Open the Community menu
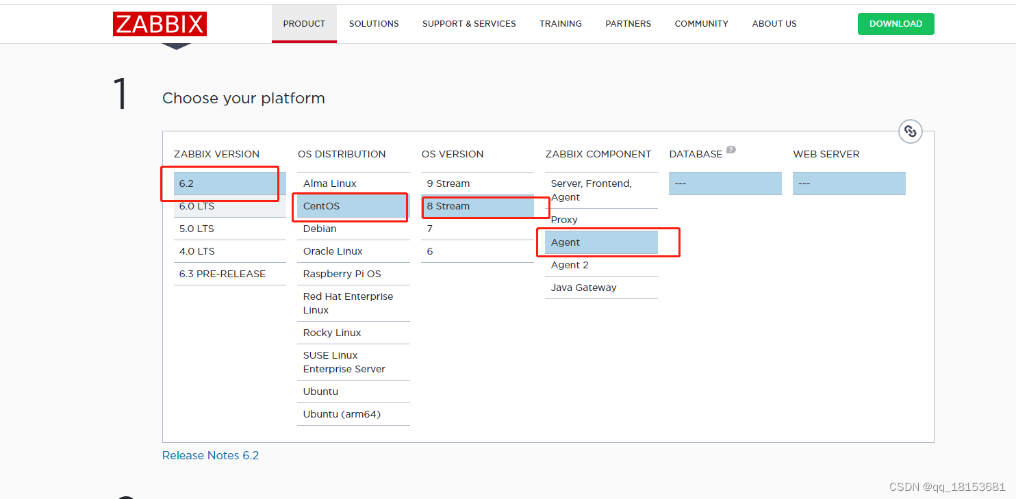This screenshot has height=499, width=1016. pyautogui.click(x=702, y=23)
